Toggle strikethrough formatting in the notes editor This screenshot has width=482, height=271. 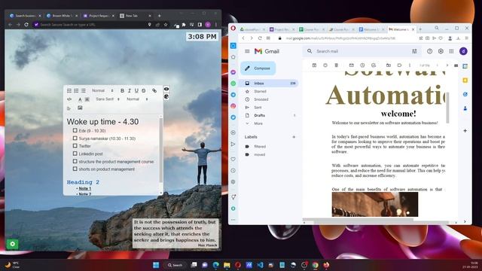coord(144,90)
